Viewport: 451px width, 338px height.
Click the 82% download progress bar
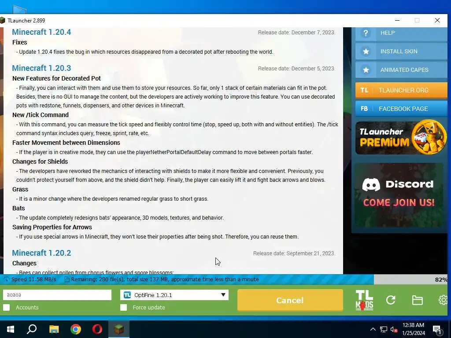click(224, 279)
